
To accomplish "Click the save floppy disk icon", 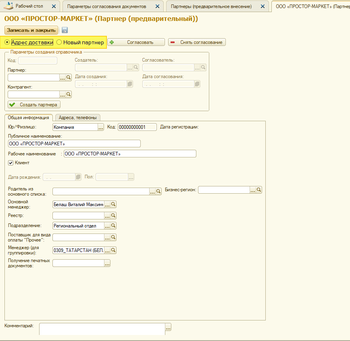I will (x=65, y=30).
